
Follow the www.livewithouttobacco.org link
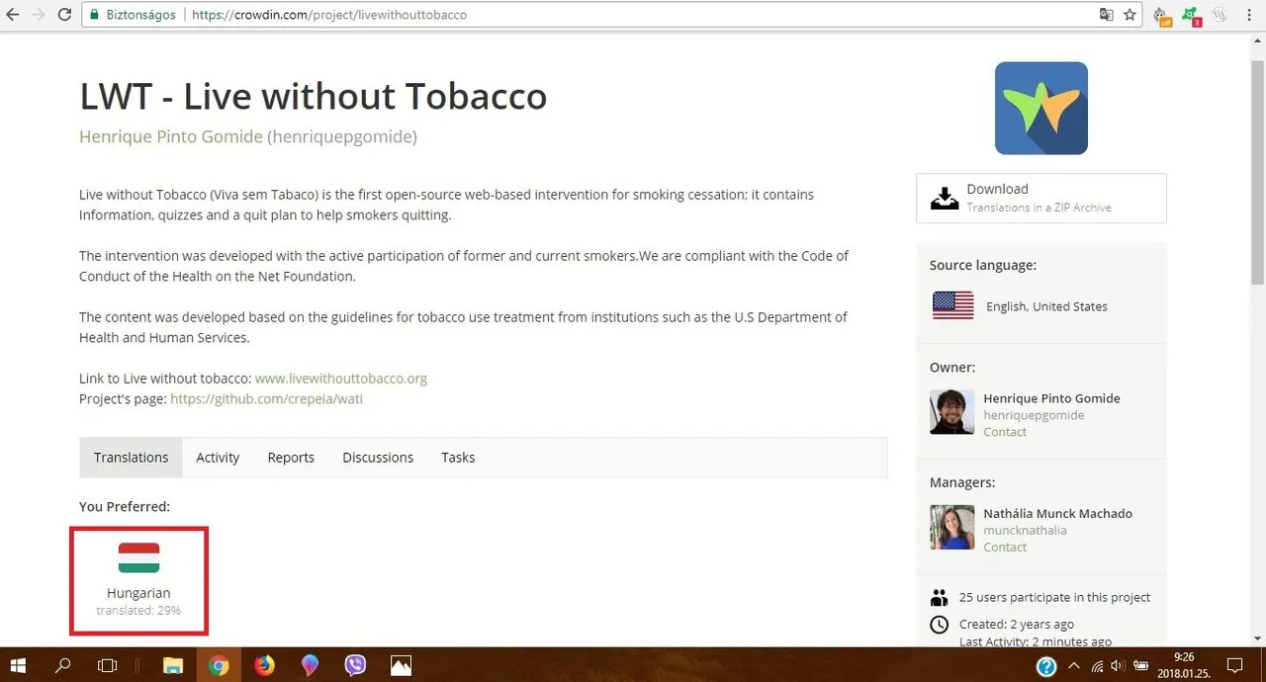tap(341, 378)
